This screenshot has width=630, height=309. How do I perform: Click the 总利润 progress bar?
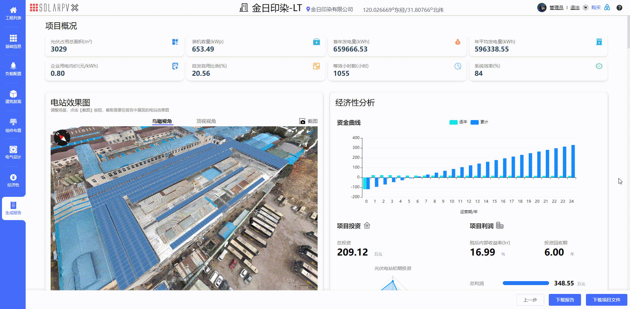tap(526, 283)
